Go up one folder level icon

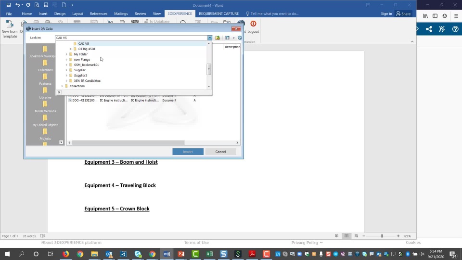[x=218, y=38]
